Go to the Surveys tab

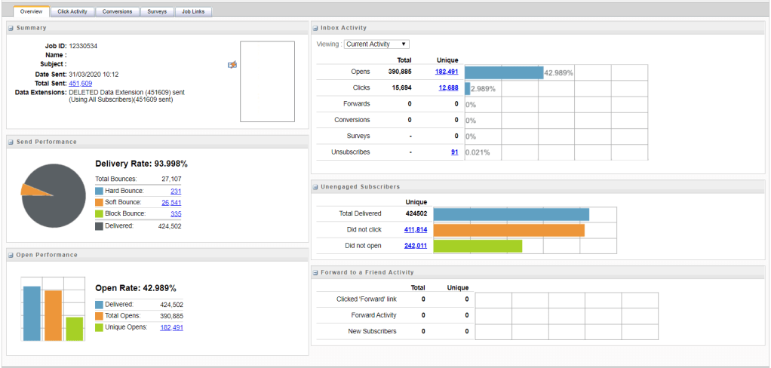(156, 12)
